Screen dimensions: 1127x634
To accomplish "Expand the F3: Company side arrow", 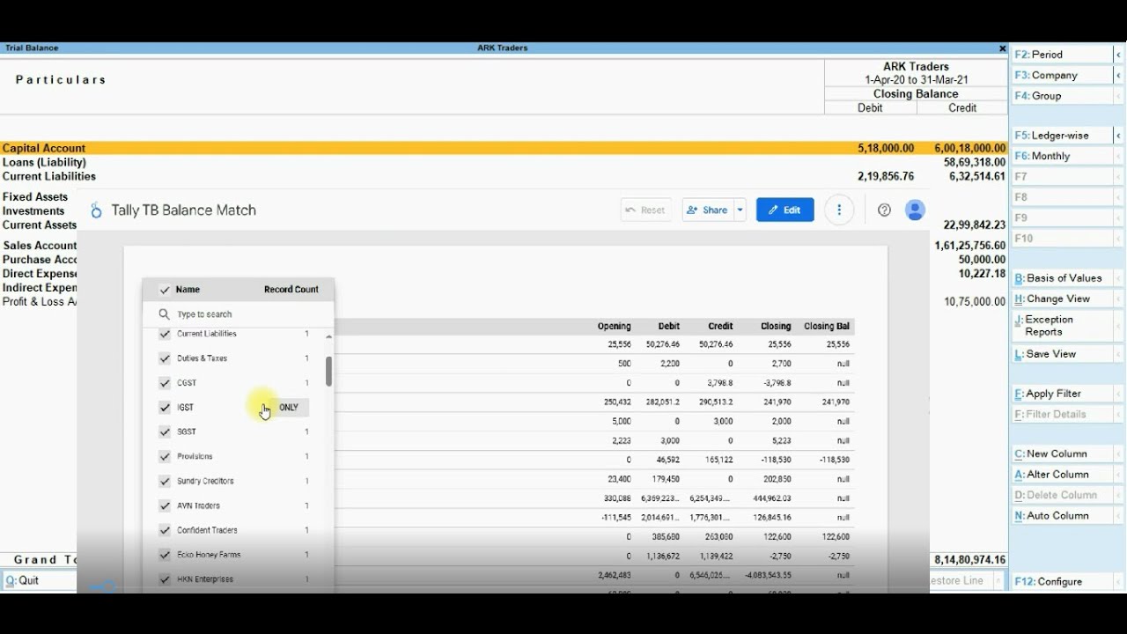I will coord(1118,76).
